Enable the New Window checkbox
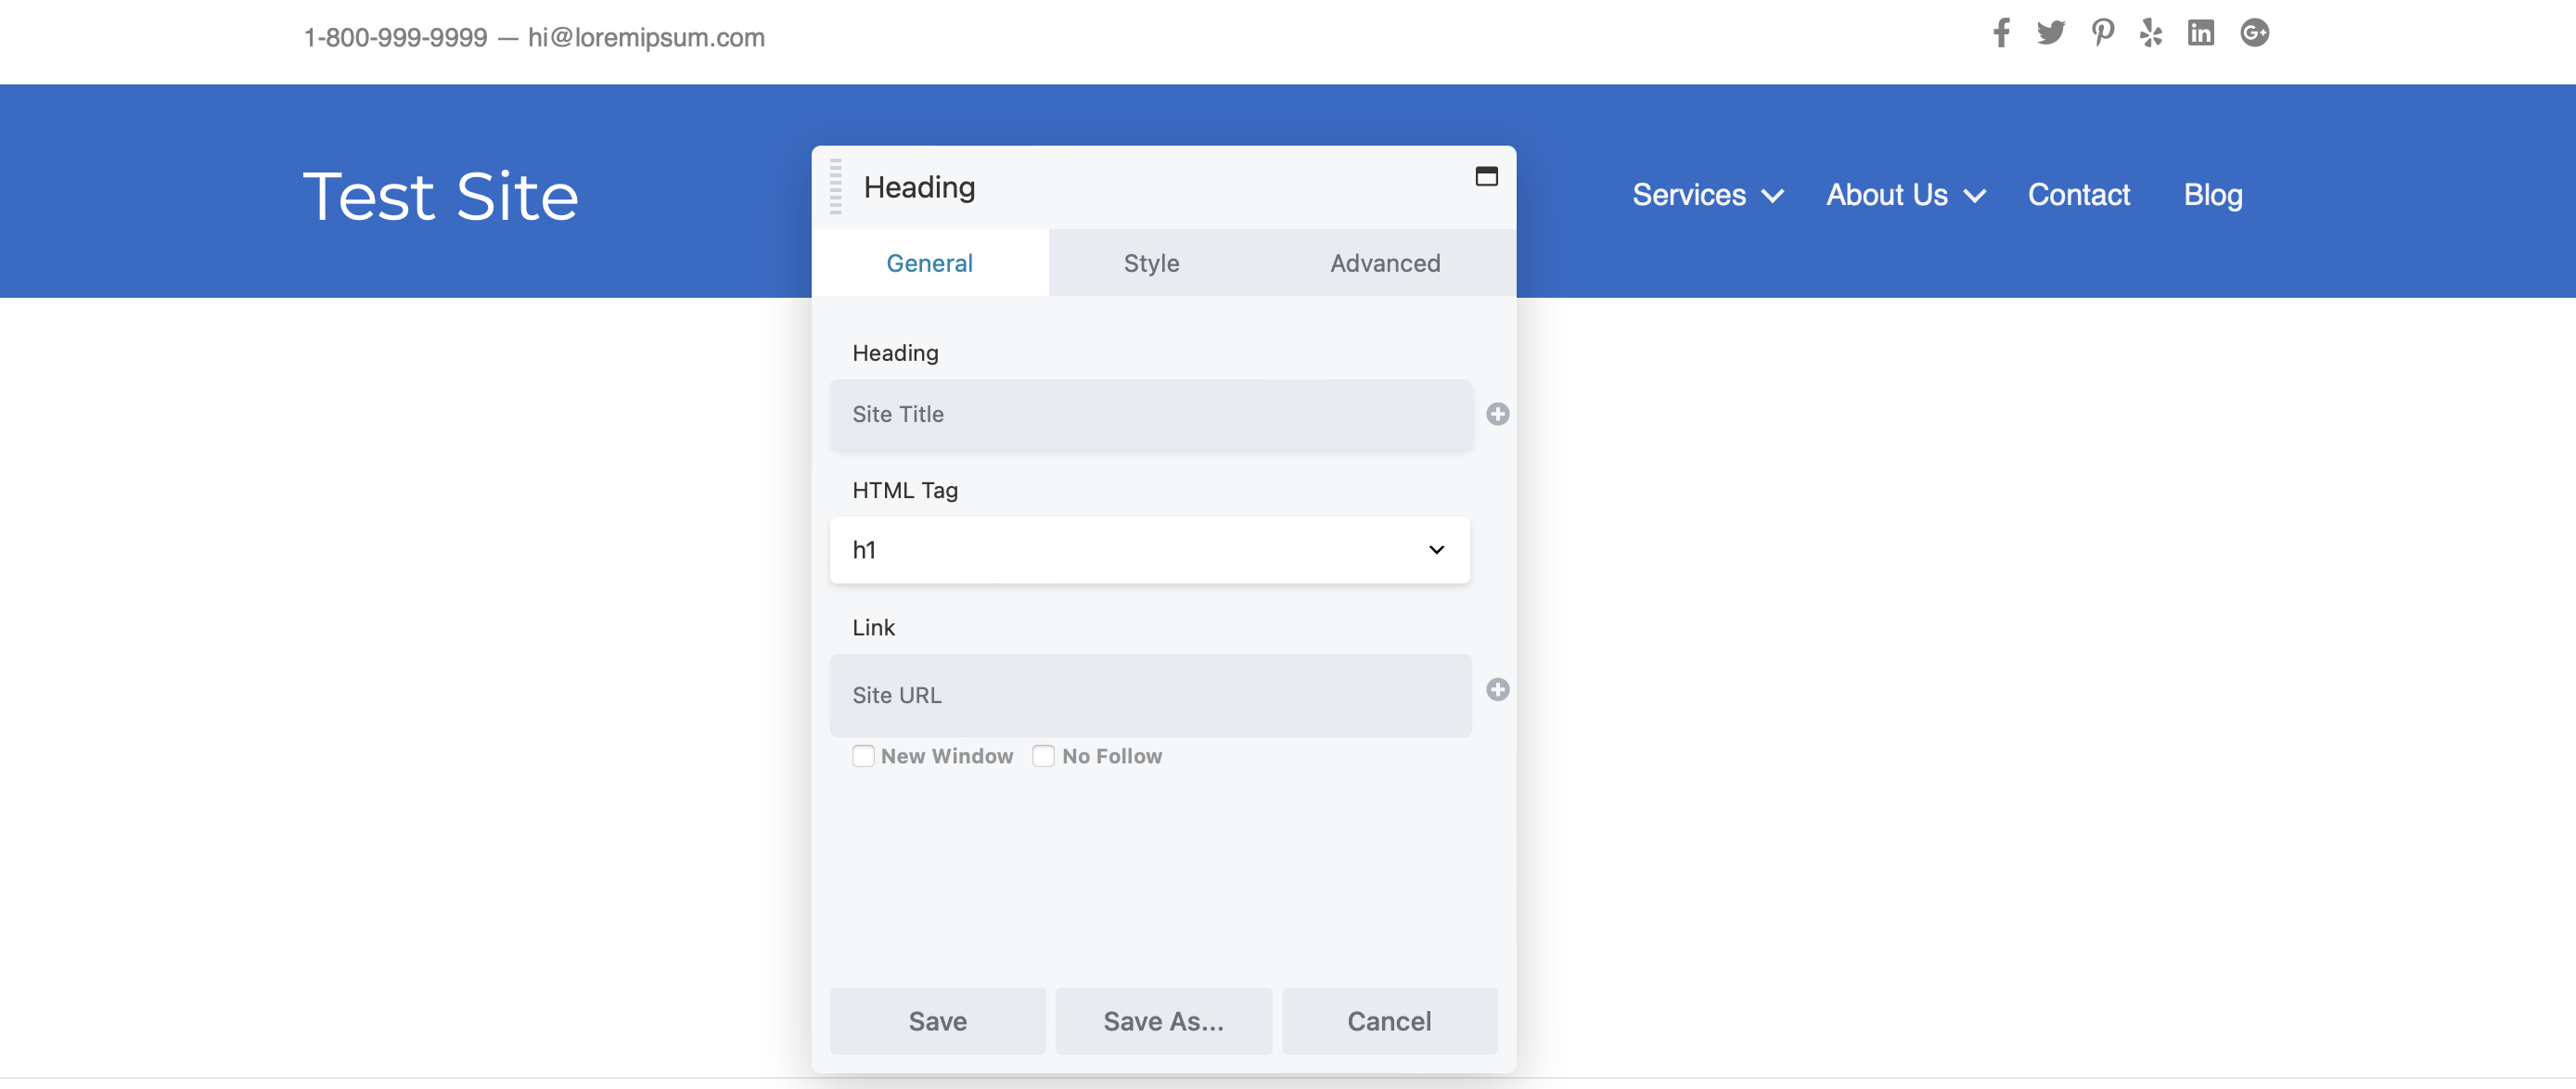 pyautogui.click(x=863, y=756)
